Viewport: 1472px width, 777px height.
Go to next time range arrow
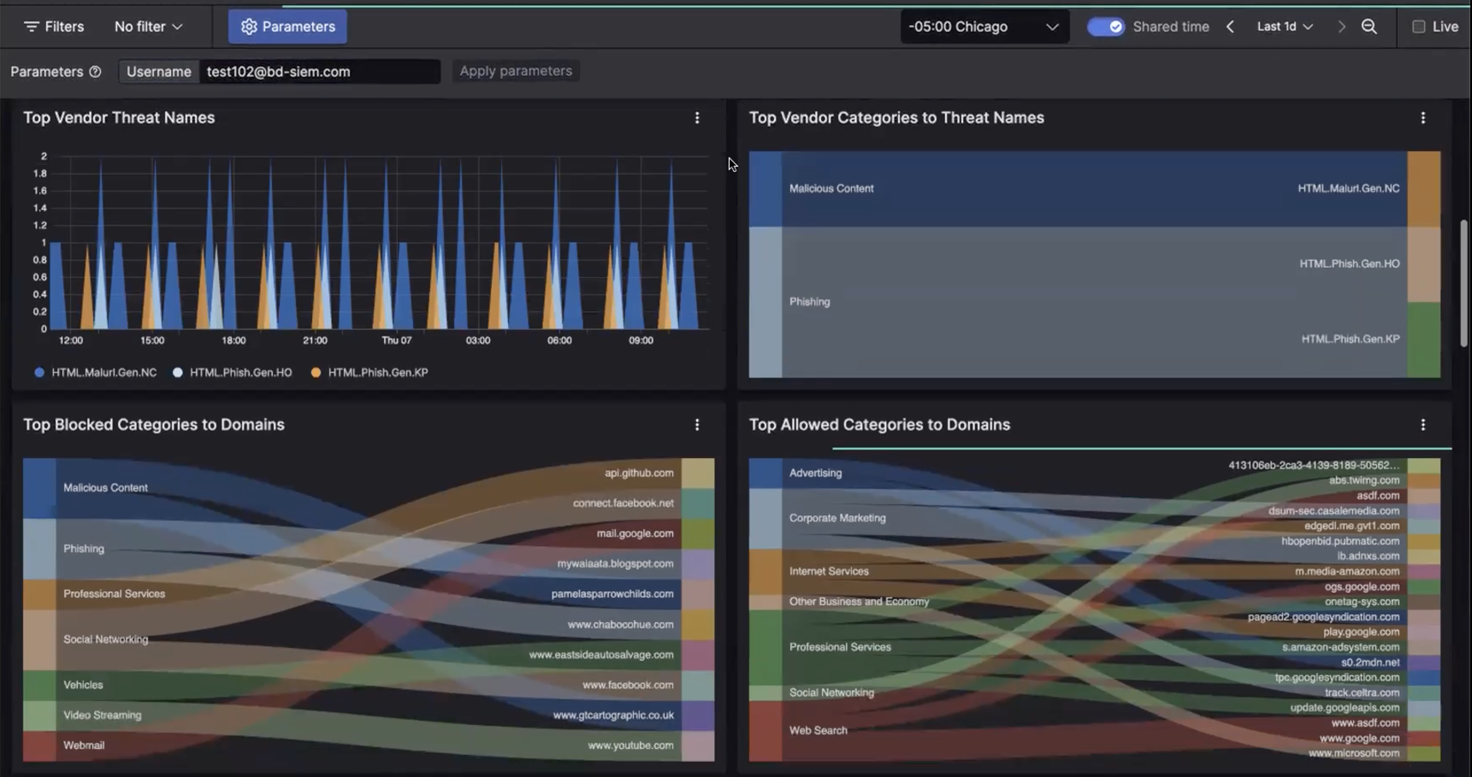(1341, 27)
